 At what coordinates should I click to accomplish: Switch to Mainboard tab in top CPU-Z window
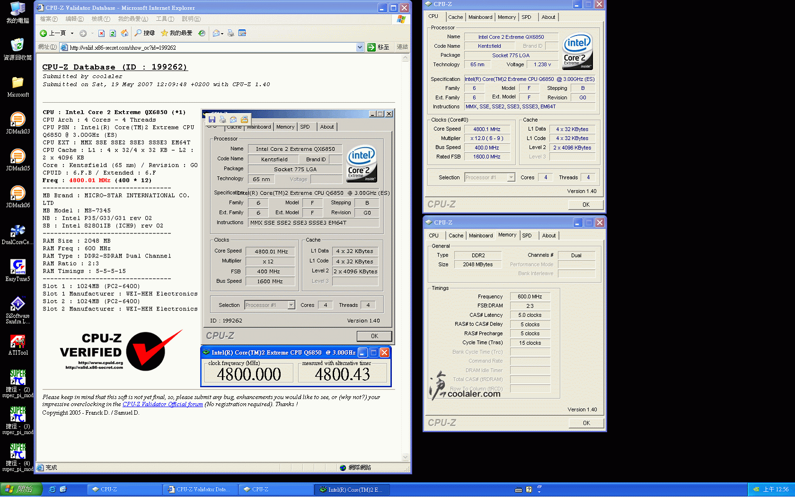coord(480,17)
